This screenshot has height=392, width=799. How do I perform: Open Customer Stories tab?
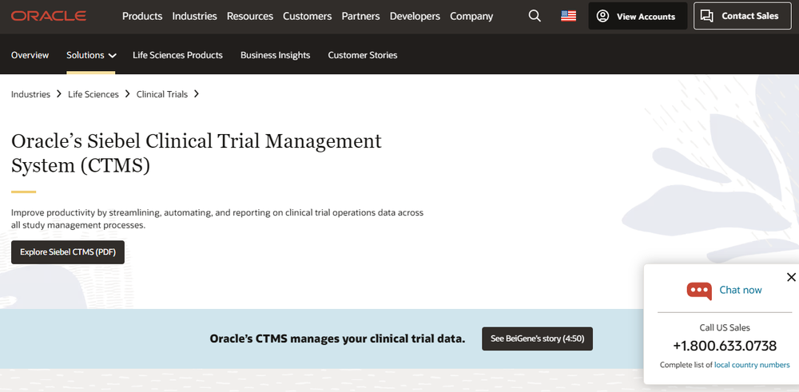click(x=362, y=55)
